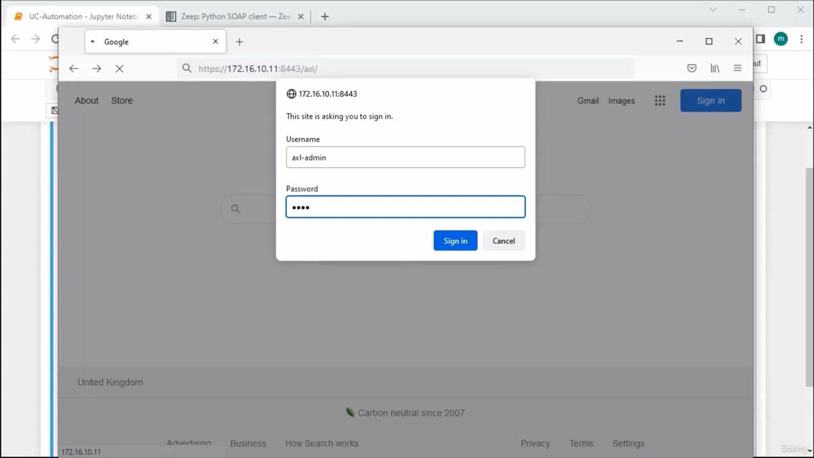Image resolution: width=814 pixels, height=458 pixels.
Task: Open the About link
Action: 86,101
